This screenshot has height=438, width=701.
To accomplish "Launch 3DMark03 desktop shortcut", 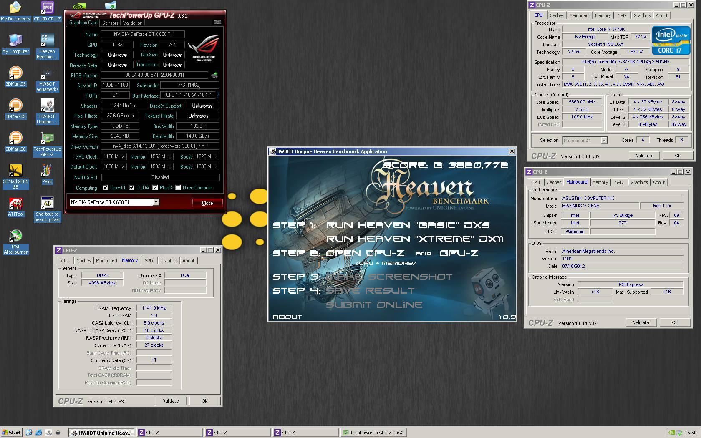I will pos(15,76).
